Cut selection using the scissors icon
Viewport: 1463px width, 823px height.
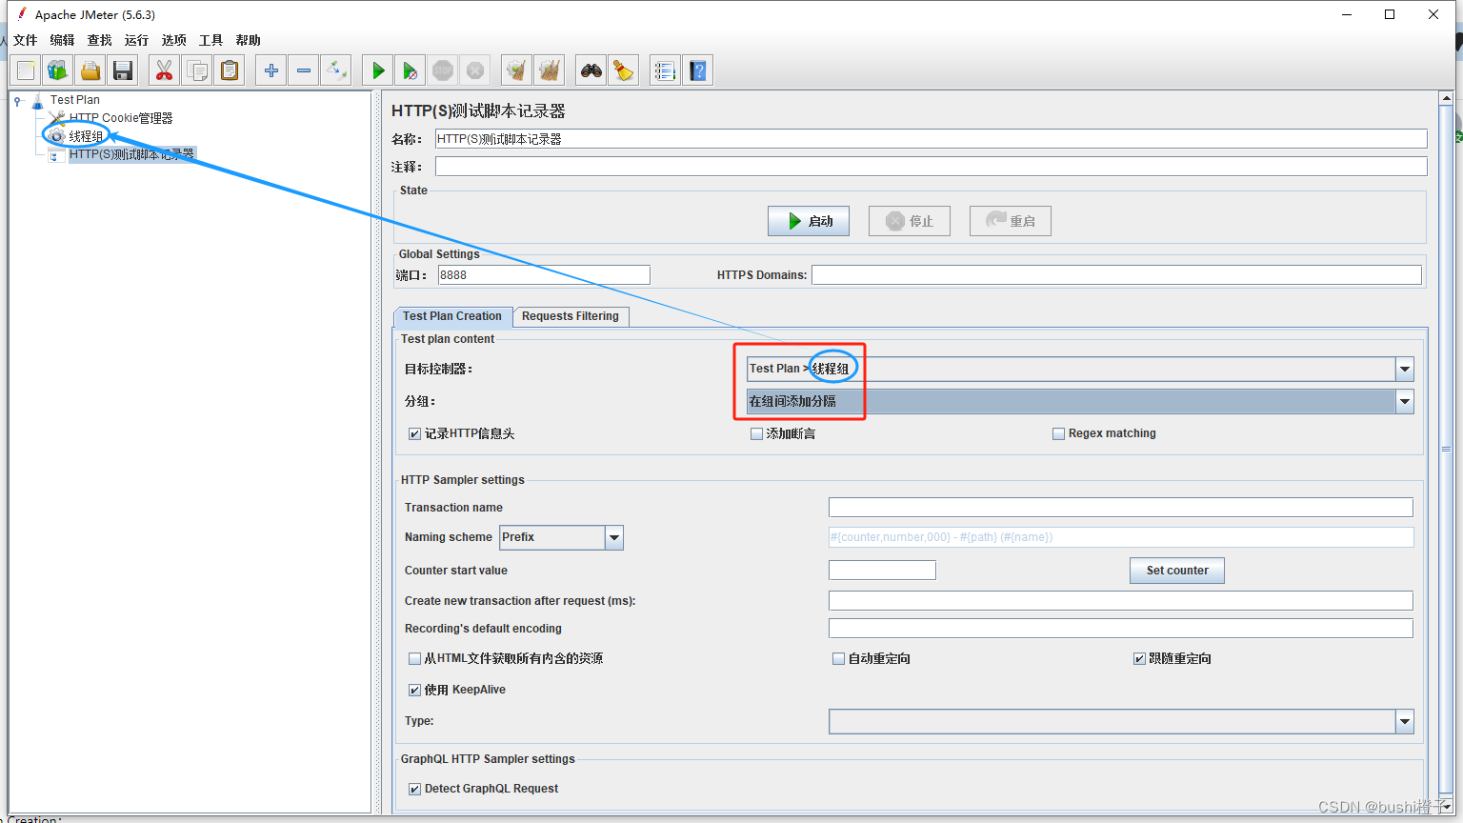(x=165, y=70)
